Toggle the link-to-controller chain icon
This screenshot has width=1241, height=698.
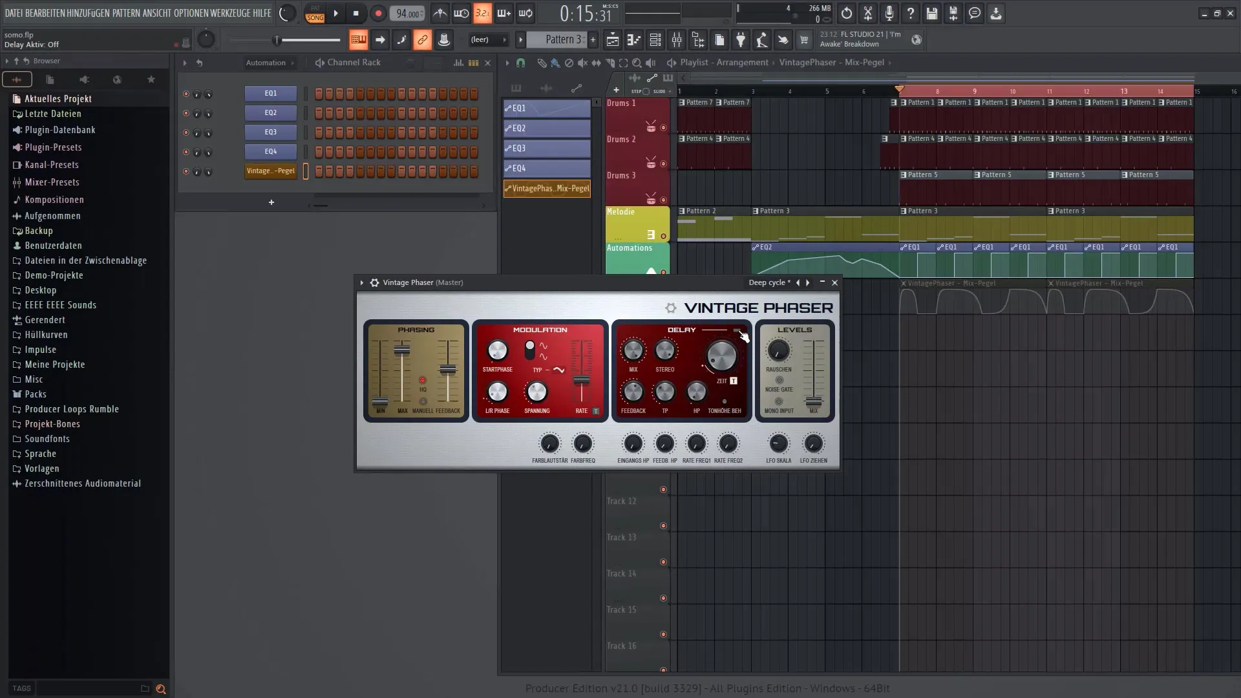422,40
